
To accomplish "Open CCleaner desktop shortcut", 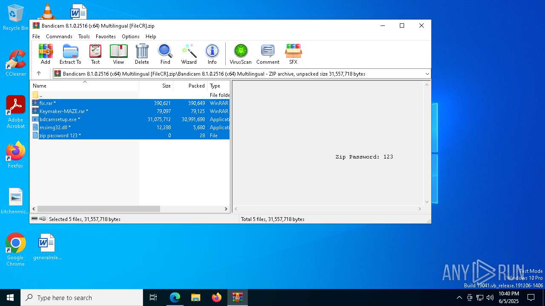I will [16, 63].
